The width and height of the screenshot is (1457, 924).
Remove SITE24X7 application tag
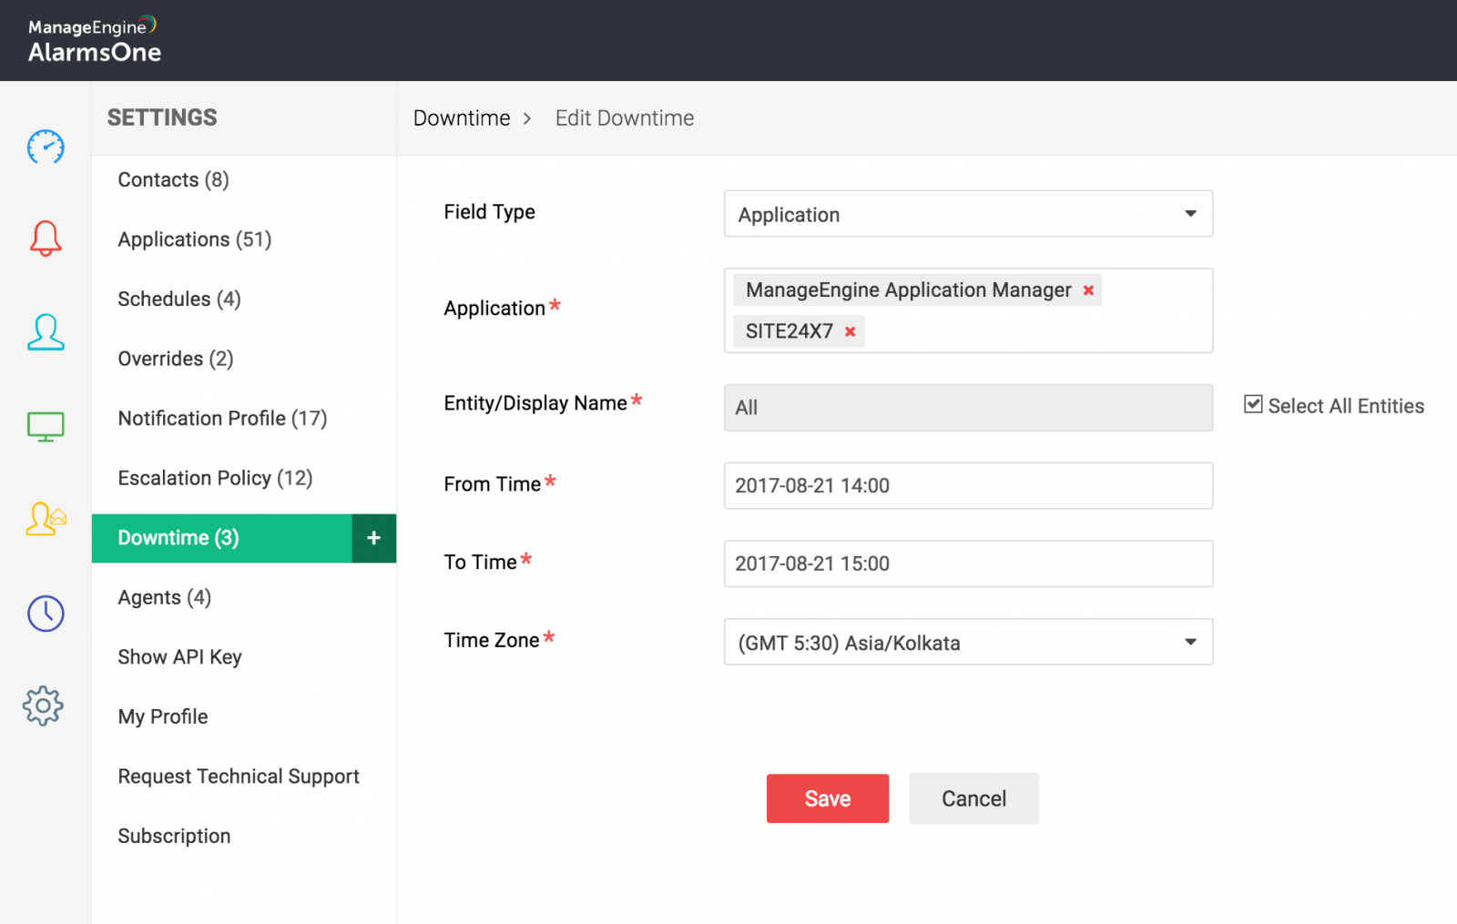pos(850,332)
